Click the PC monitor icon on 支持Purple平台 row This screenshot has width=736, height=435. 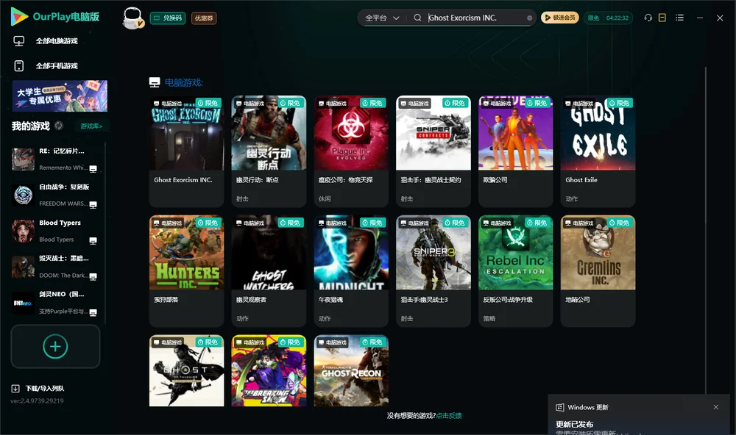point(93,313)
